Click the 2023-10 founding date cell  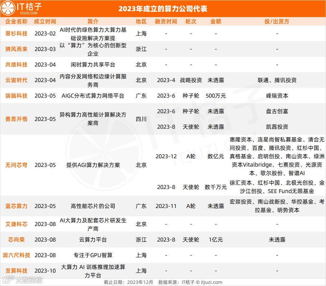coord(45,271)
